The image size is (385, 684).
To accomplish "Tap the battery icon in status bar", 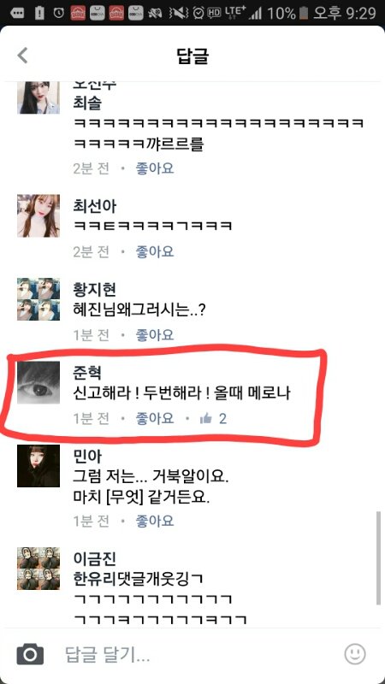I will [x=304, y=14].
